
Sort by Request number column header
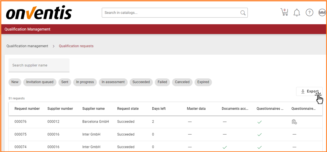[27, 109]
